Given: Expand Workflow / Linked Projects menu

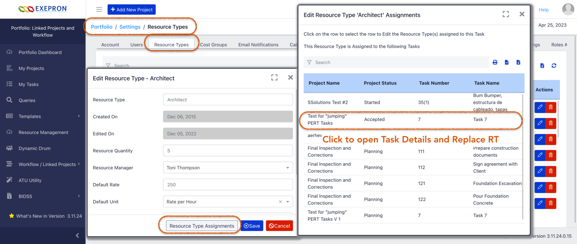Looking at the screenshot, I should click(x=42, y=164).
